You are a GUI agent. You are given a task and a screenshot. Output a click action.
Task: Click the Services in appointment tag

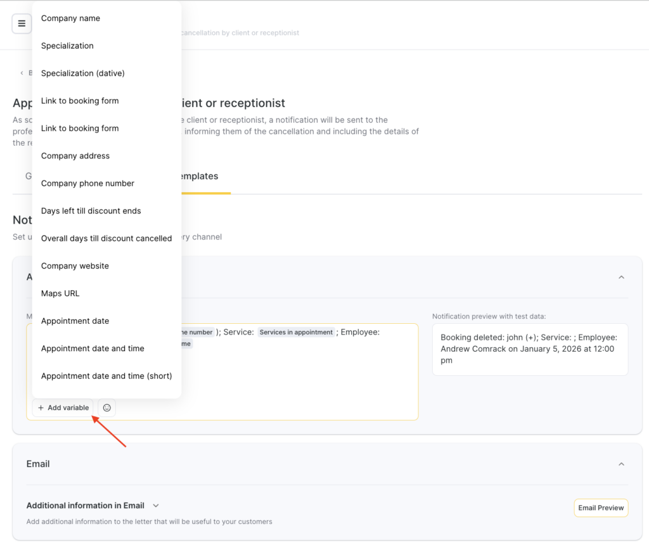[x=296, y=332]
